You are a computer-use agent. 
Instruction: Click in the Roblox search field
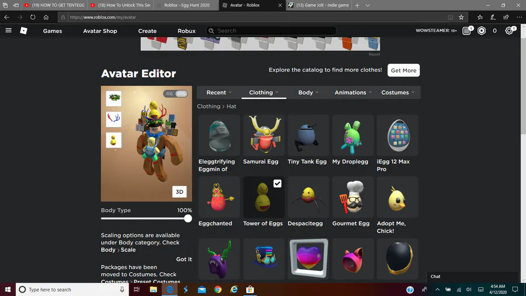[x=271, y=30]
